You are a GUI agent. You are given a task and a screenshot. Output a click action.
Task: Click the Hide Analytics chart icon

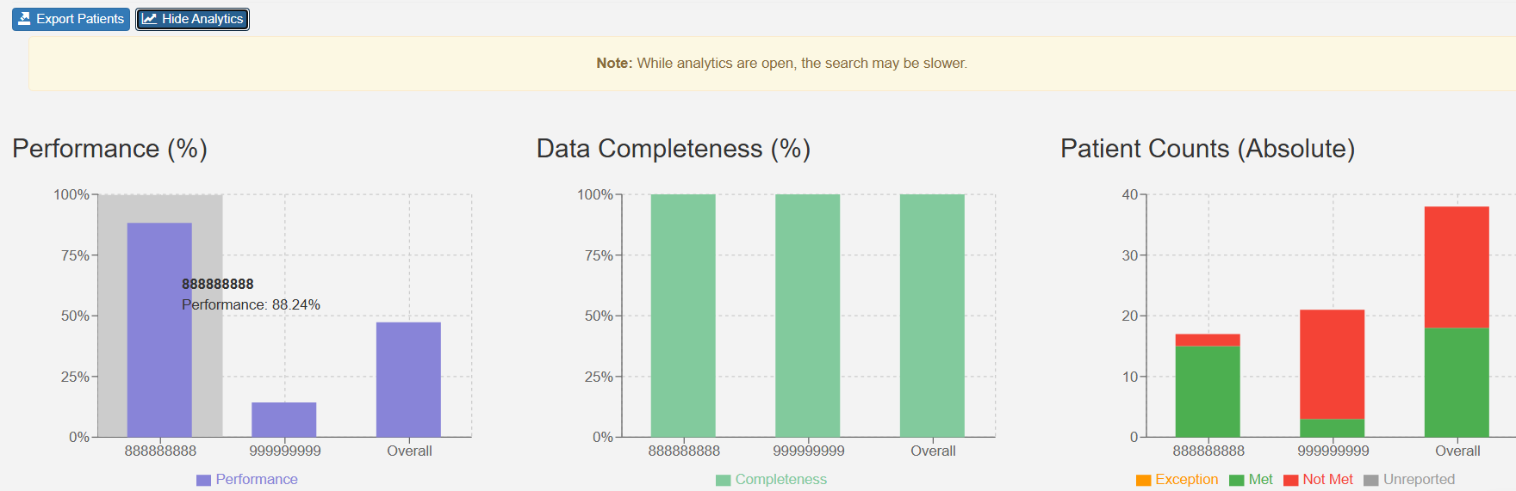tap(150, 19)
